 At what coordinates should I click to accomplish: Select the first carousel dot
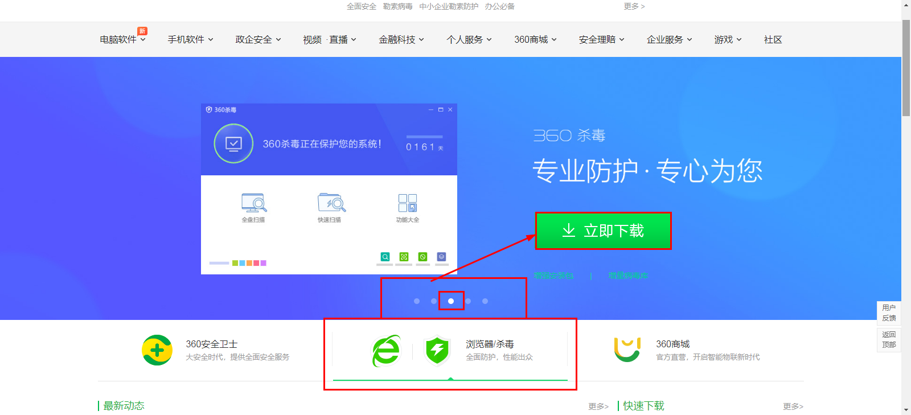pyautogui.click(x=417, y=301)
